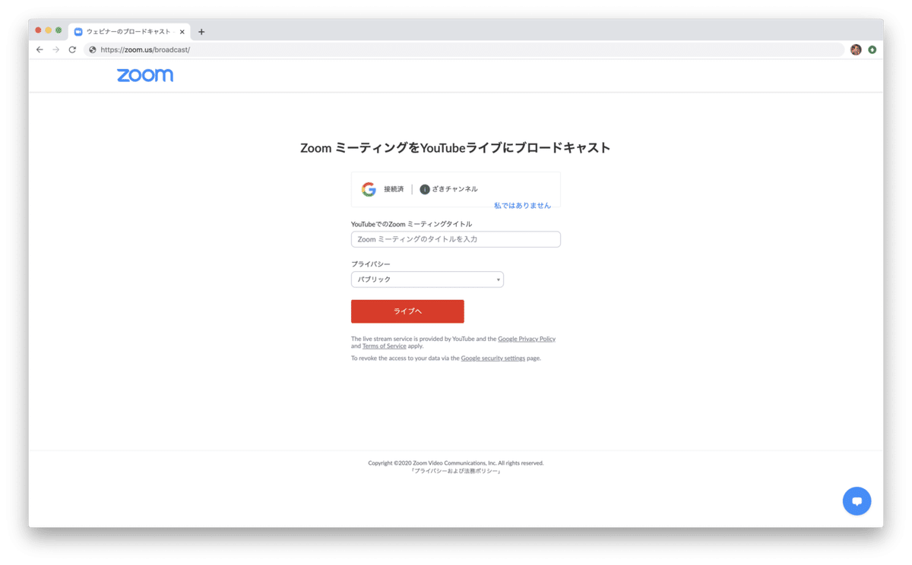Click the red ライブへ button
This screenshot has width=912, height=565.
click(407, 311)
